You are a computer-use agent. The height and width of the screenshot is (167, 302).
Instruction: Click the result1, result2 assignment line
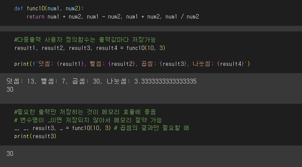point(90,48)
